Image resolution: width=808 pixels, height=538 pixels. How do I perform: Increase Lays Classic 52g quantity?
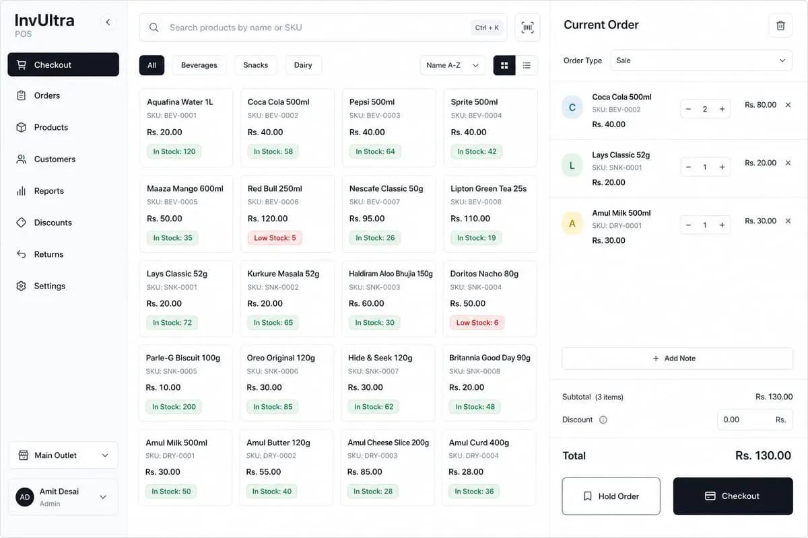722,167
